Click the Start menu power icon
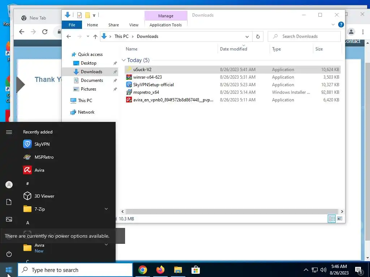 pos(9,254)
